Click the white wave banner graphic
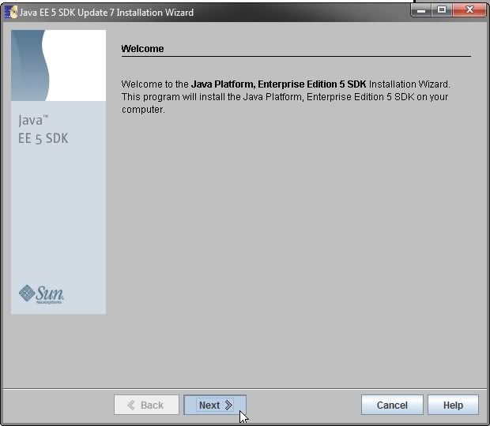 coord(58,65)
